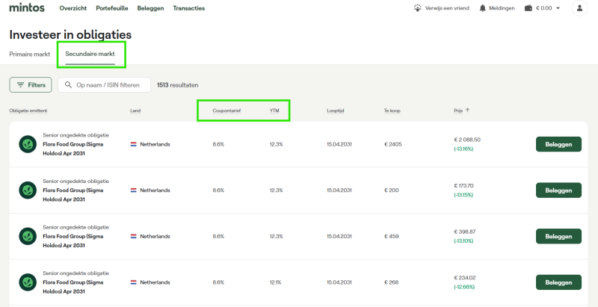Open the user profile avatar icon

click(x=579, y=8)
